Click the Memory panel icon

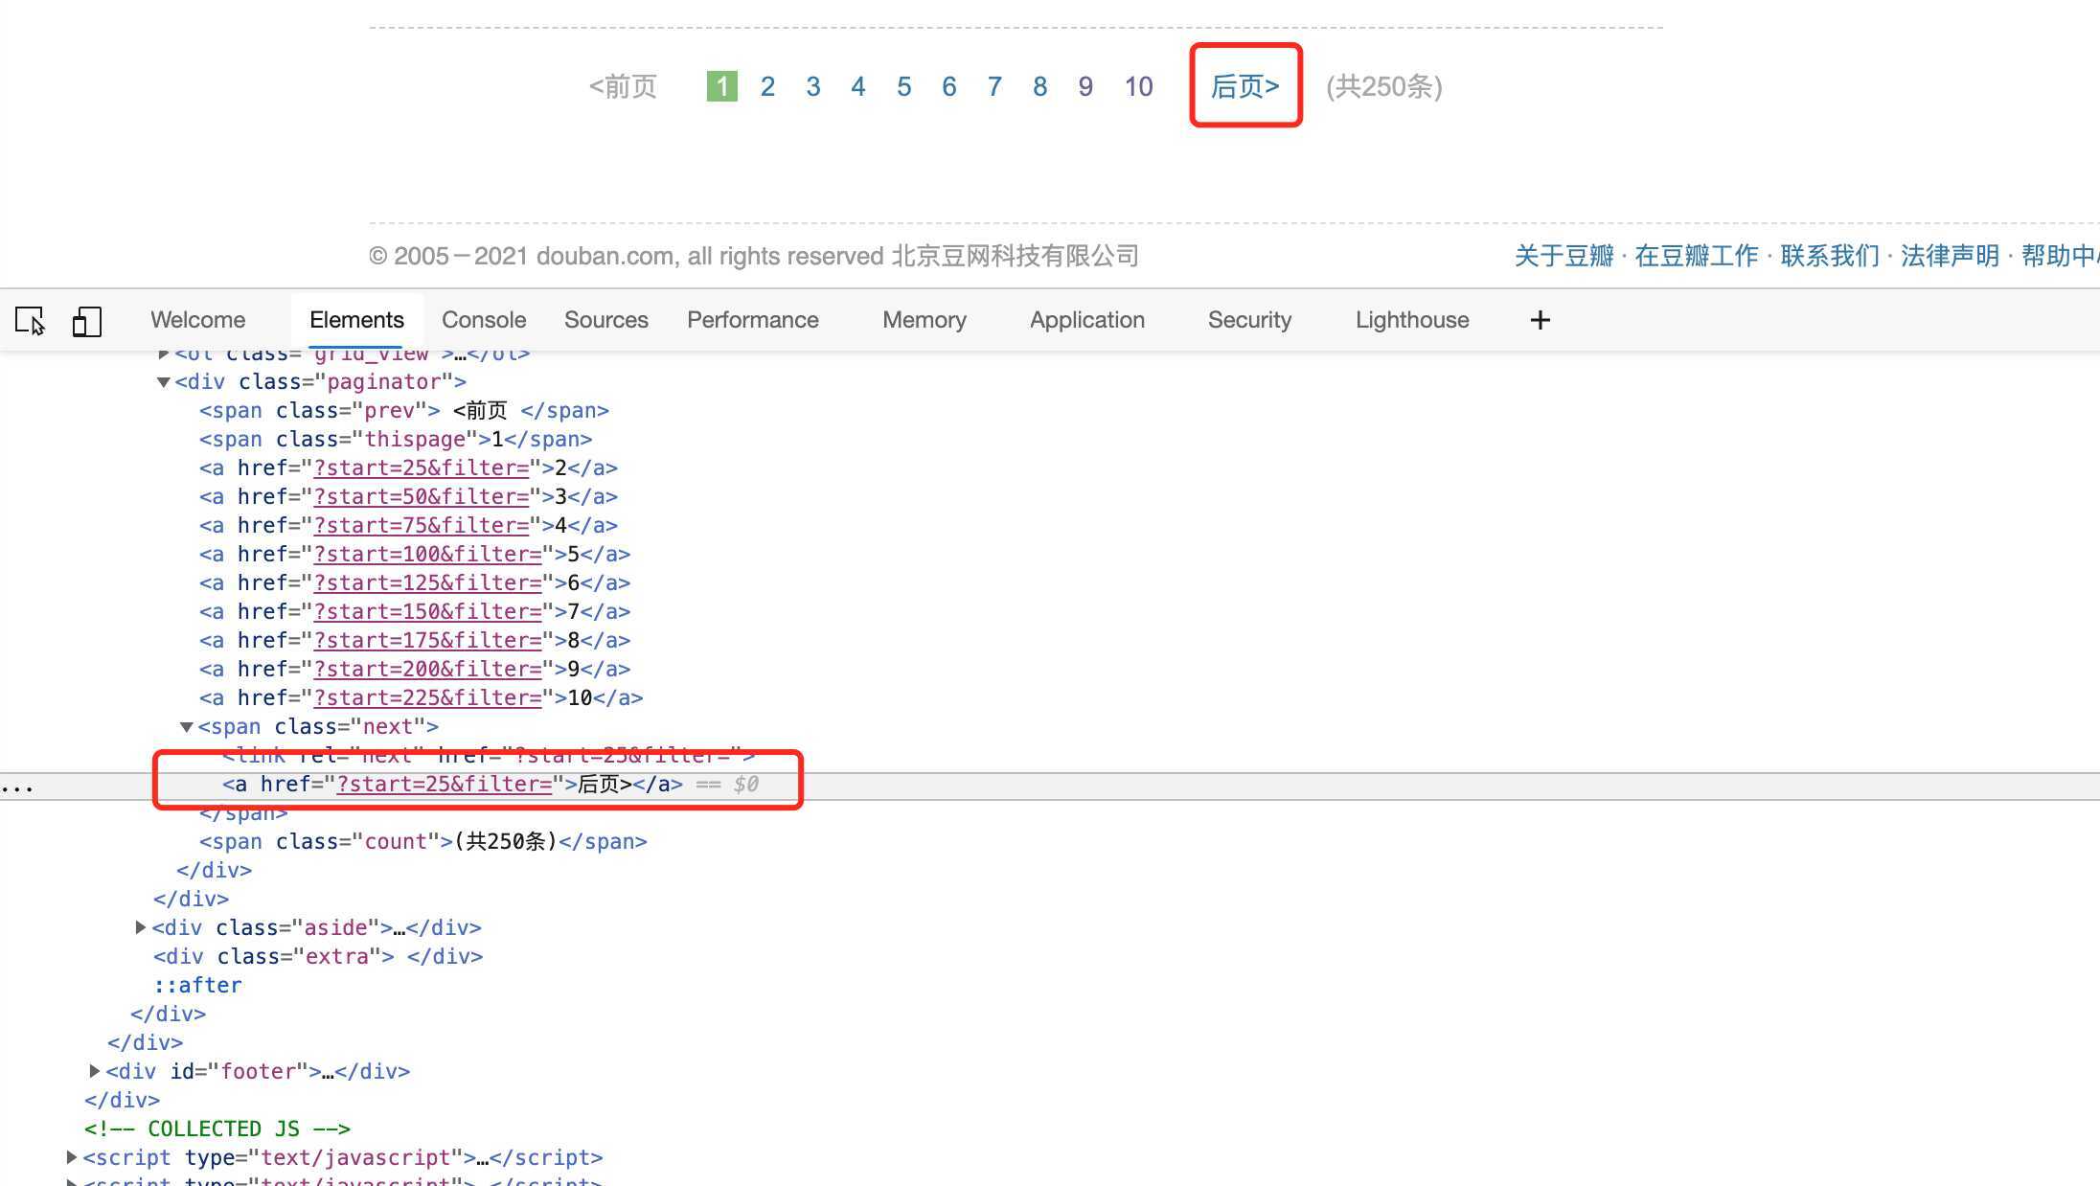pyautogui.click(x=924, y=320)
